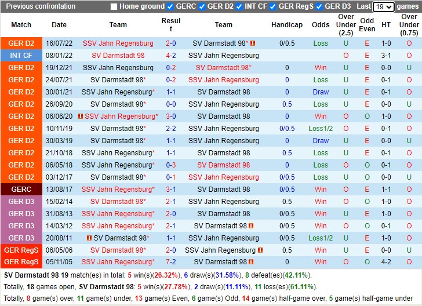The image size is (422, 306).
Task: Select GER D2 label dated 19/12/21
Action: [x=21, y=68]
